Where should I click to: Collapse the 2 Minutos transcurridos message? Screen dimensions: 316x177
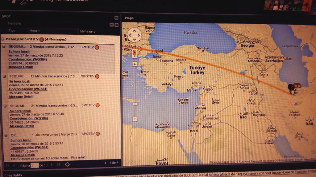tap(4, 46)
